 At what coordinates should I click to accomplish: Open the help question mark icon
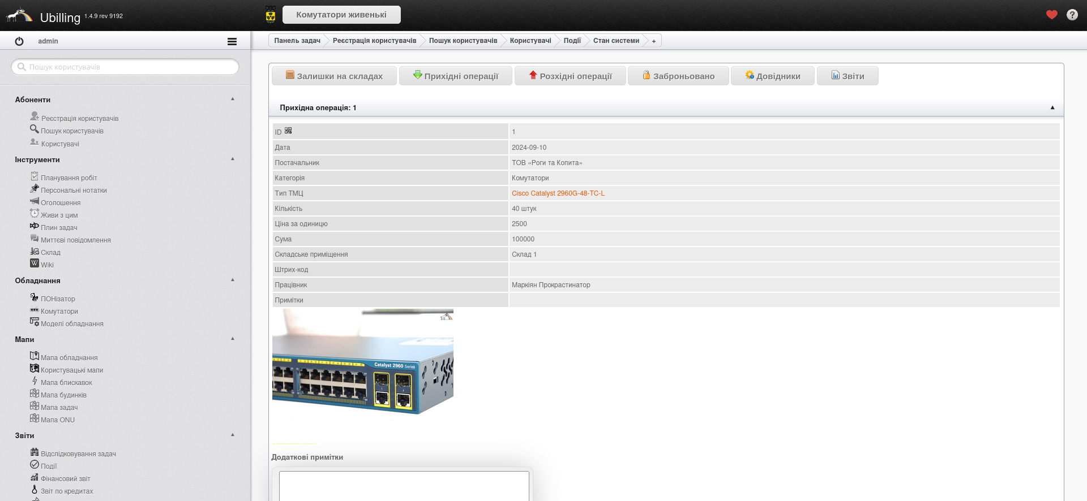coord(1072,15)
